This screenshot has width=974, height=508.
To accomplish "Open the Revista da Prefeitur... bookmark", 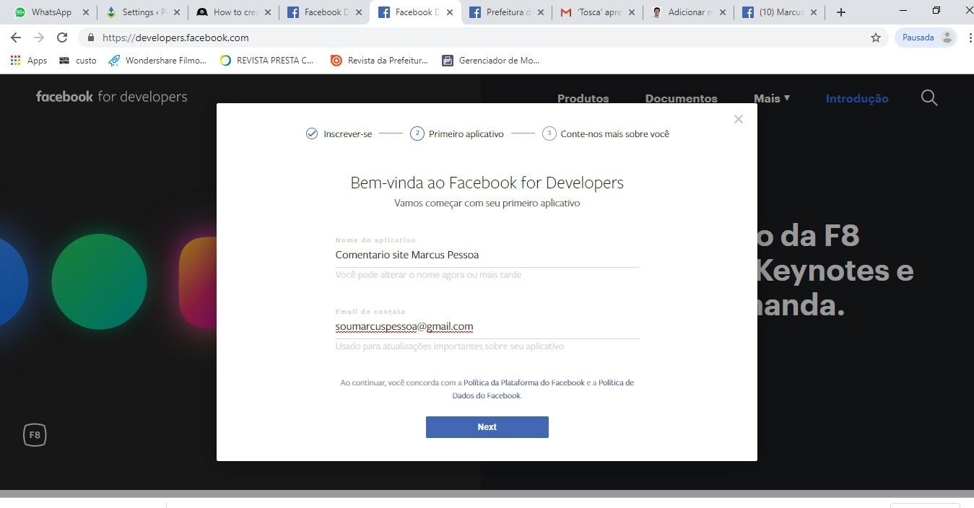I will point(379,61).
